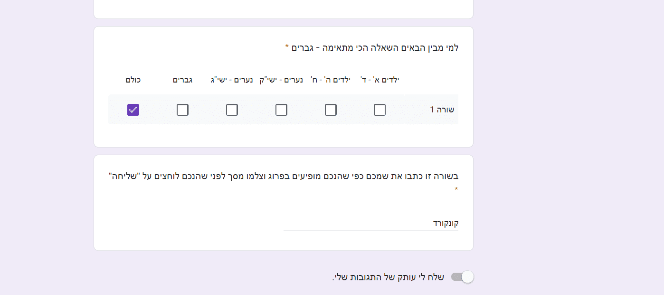Viewport: 664px width, 295px height.
Task: Click the required asterisk beside the "גברים" question title
Action: (287, 47)
